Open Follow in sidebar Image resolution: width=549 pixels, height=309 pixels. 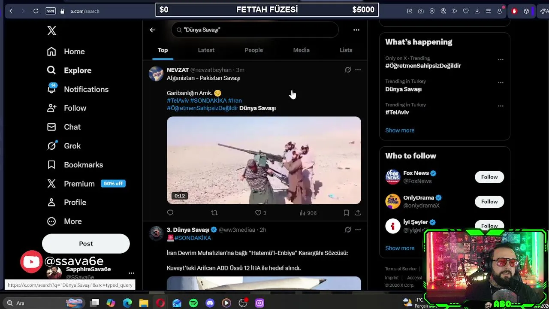pyautogui.click(x=66, y=108)
